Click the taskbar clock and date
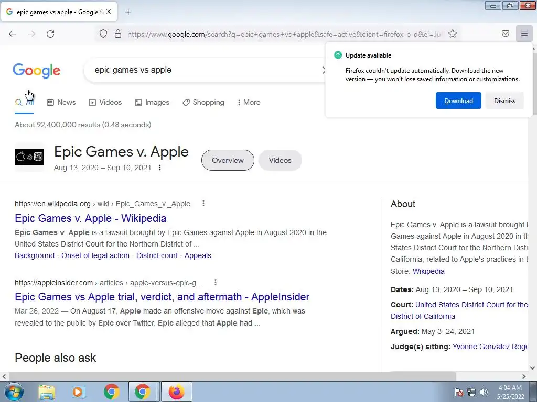This screenshot has width=537, height=402. coord(510,392)
